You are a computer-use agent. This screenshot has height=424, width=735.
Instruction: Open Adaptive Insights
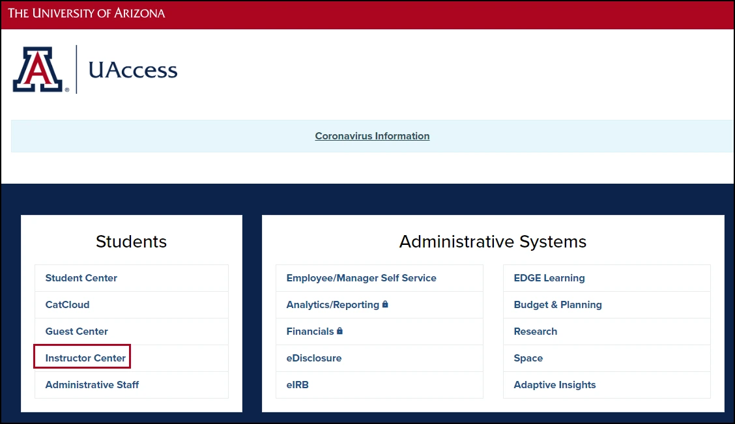pos(555,385)
